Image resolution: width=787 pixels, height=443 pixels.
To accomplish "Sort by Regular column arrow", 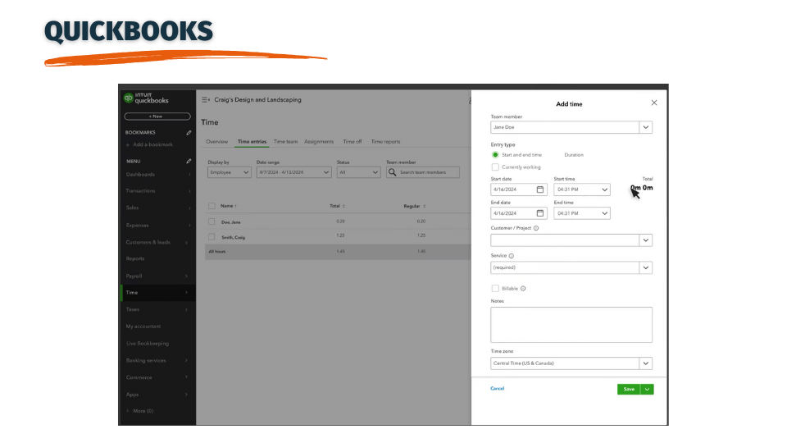I will pyautogui.click(x=424, y=206).
